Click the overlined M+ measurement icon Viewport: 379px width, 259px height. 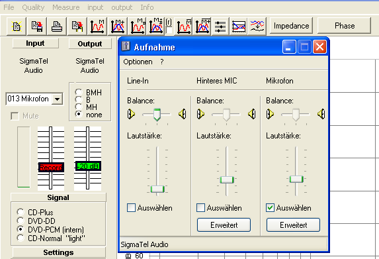point(202,26)
